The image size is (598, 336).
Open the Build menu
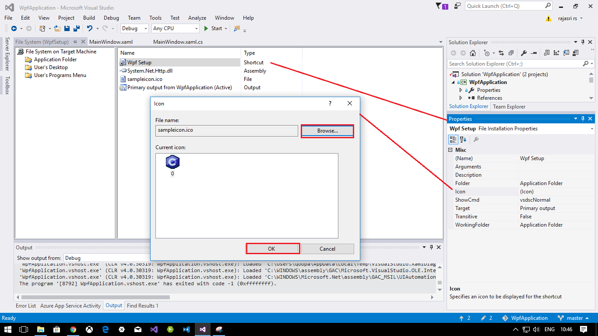tap(89, 18)
